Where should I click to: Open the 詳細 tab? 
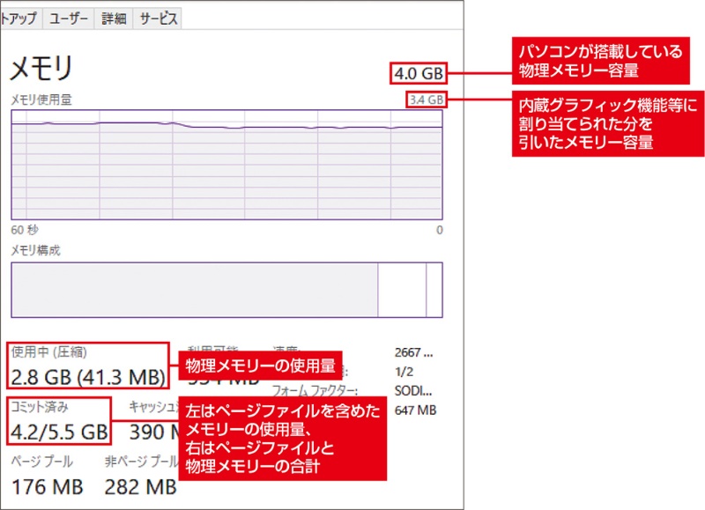click(113, 18)
